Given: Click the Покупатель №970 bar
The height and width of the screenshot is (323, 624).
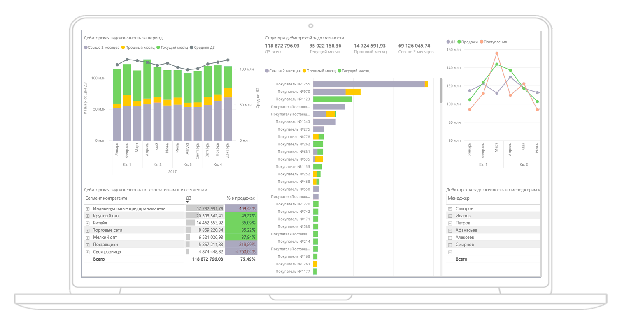Looking at the screenshot, I should (337, 92).
